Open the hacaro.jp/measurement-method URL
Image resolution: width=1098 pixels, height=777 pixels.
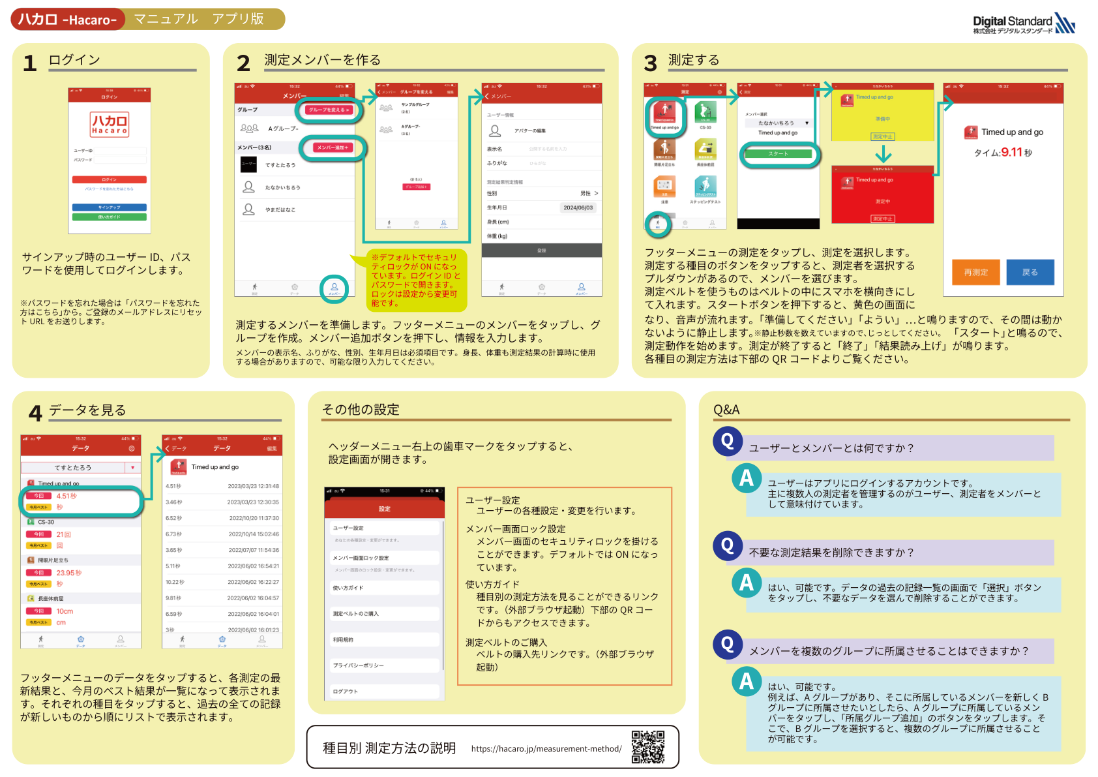[546, 749]
